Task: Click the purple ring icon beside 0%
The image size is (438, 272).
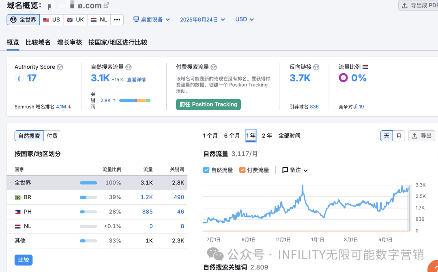Action: [x=344, y=78]
